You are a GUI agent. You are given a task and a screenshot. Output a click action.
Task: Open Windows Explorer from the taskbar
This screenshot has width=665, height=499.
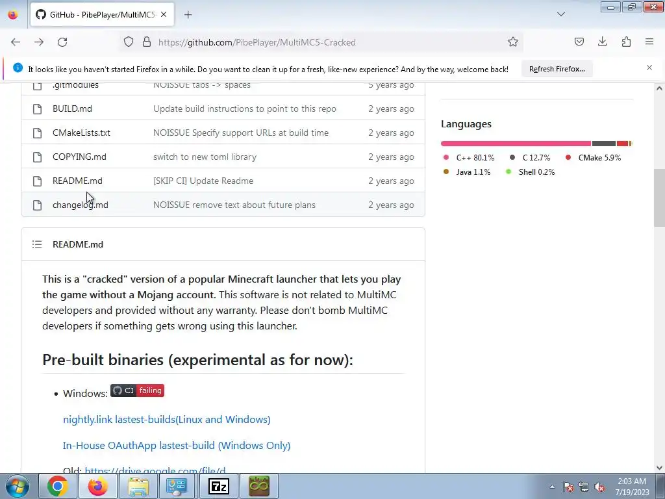tap(138, 486)
